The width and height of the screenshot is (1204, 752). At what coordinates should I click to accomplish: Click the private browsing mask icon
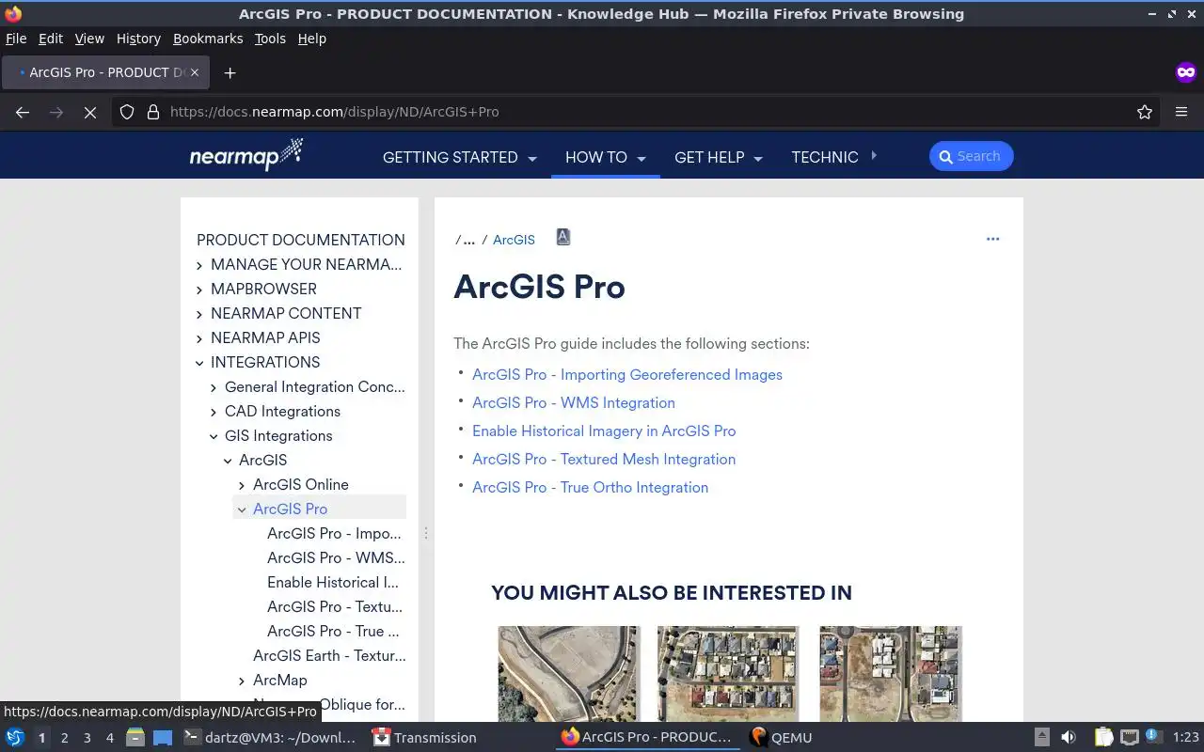tap(1185, 72)
